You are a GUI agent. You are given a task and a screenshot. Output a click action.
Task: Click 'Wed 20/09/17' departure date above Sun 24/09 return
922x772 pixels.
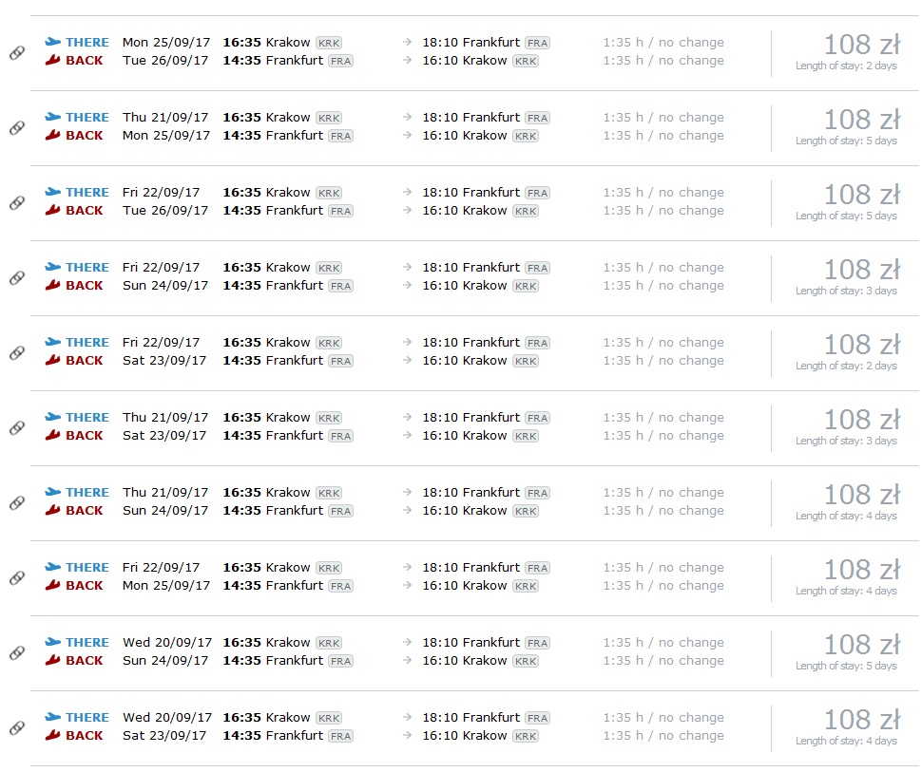click(x=167, y=643)
